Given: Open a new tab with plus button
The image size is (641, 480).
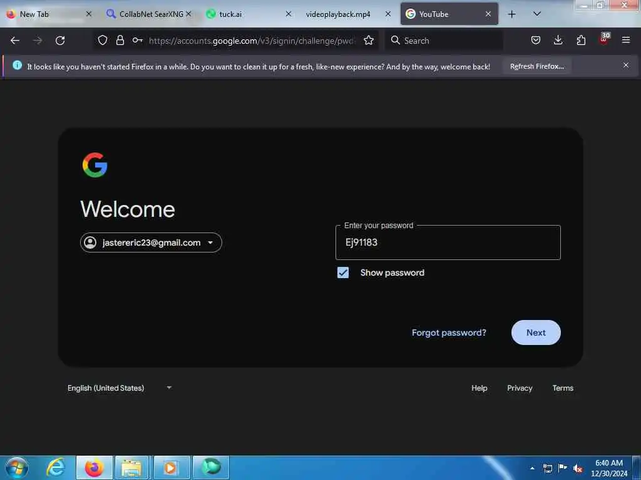Looking at the screenshot, I should point(511,14).
